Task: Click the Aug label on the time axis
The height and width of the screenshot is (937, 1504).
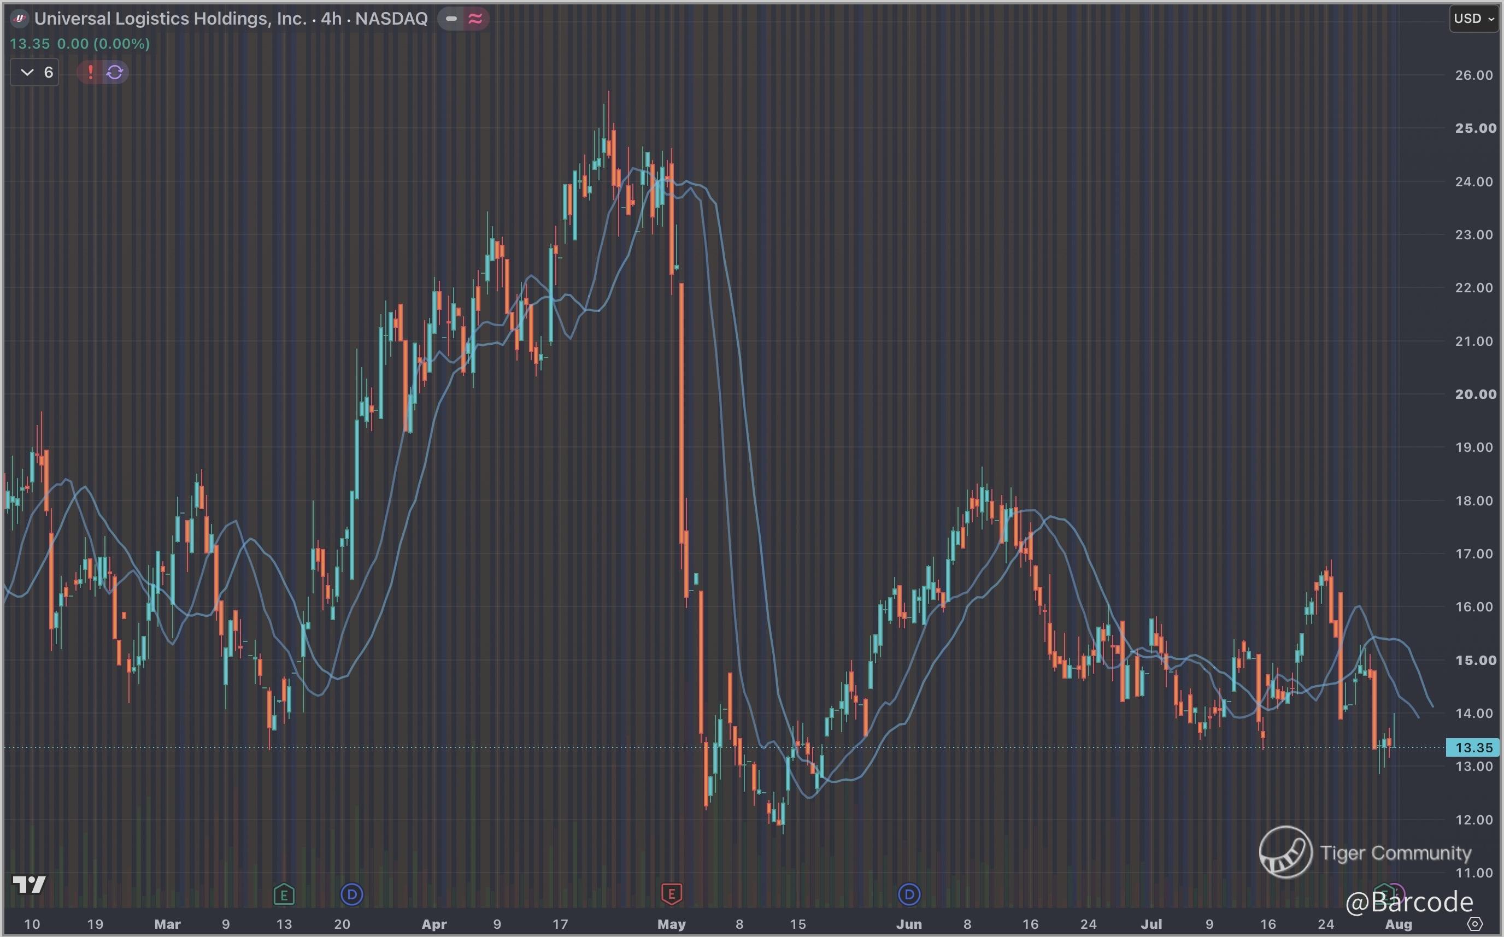Action: pyautogui.click(x=1399, y=924)
